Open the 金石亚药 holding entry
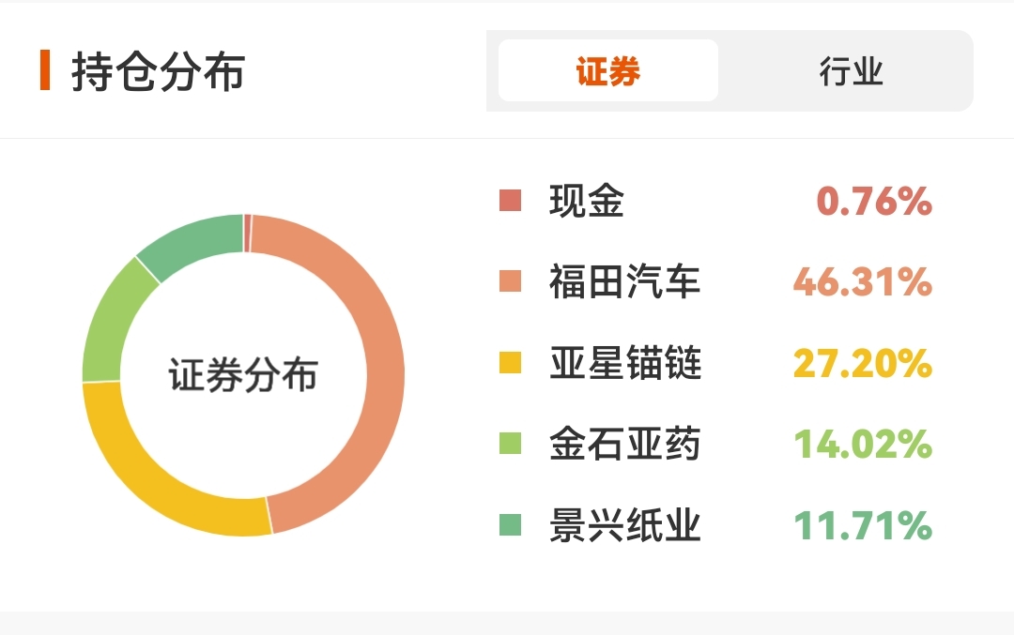 624,444
